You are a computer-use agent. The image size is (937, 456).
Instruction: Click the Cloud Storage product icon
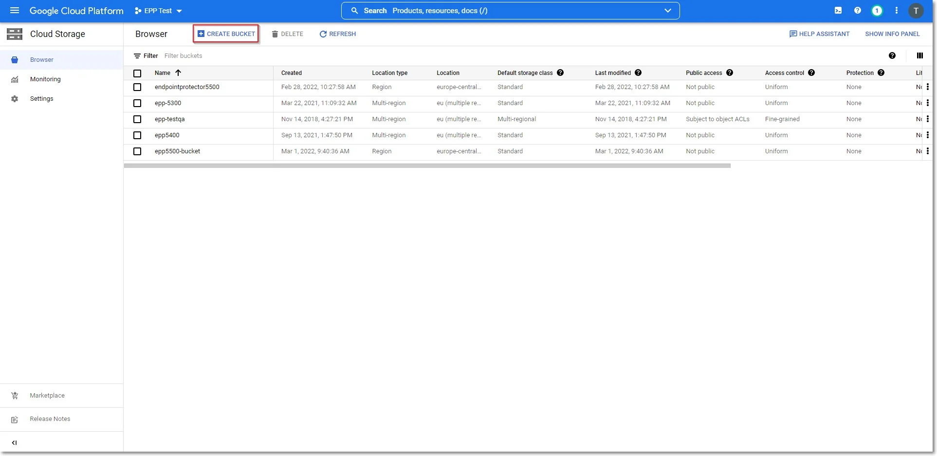[x=15, y=34]
